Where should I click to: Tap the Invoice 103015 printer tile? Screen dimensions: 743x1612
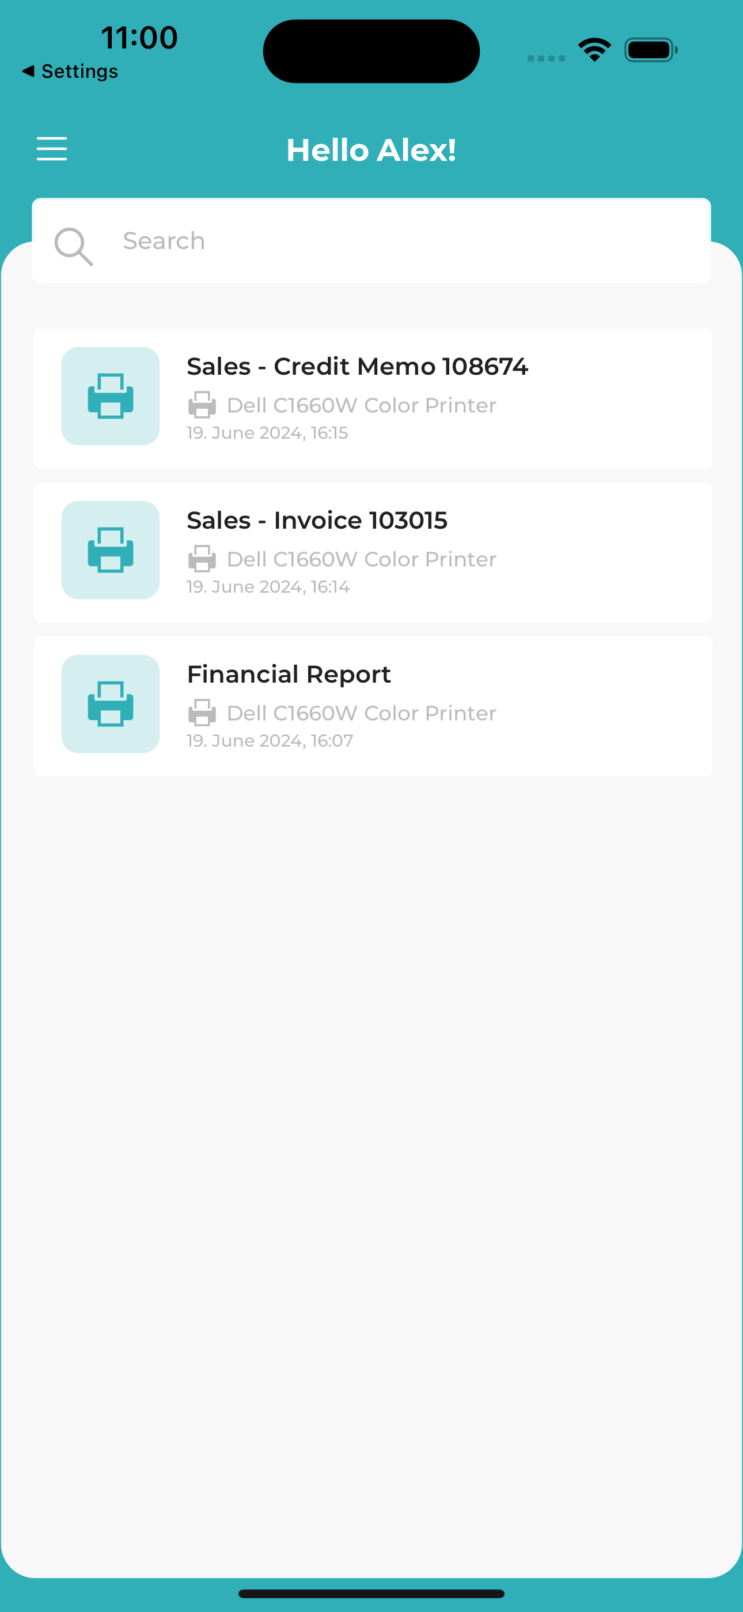(111, 550)
